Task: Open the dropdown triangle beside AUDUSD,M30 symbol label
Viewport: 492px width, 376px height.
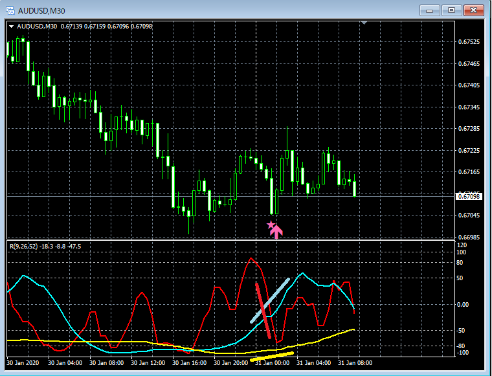Action: (x=11, y=27)
